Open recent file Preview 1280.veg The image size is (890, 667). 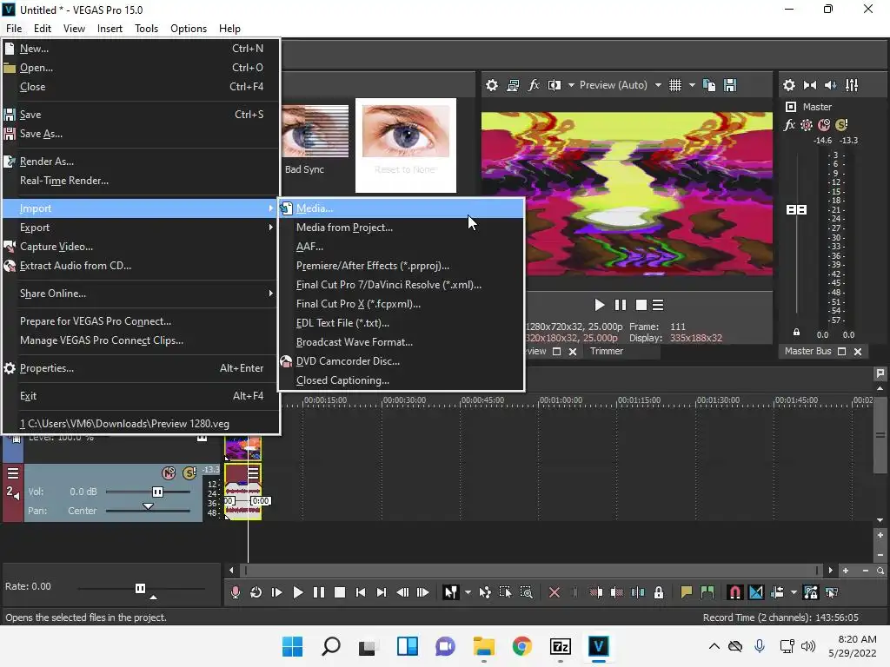142,424
